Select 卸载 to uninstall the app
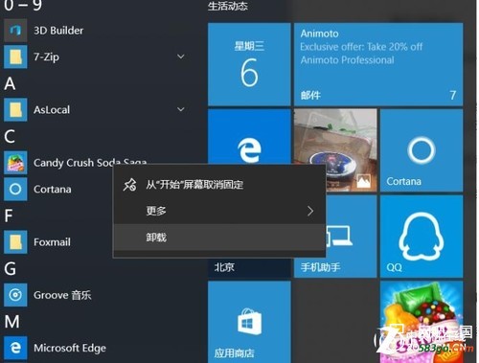This screenshot has height=363, width=479. coord(219,238)
